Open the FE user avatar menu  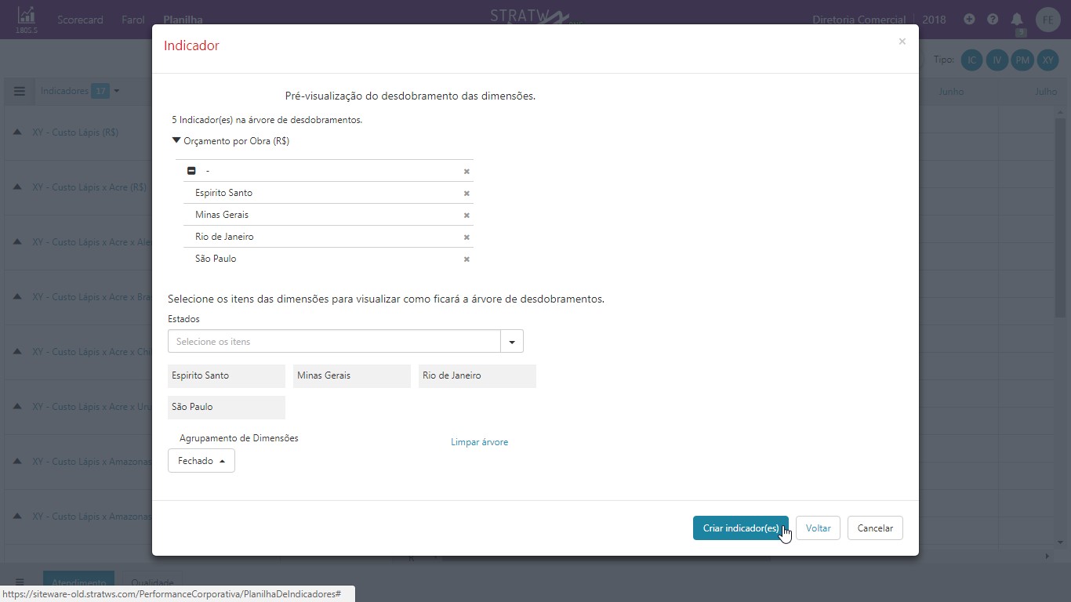click(1048, 20)
